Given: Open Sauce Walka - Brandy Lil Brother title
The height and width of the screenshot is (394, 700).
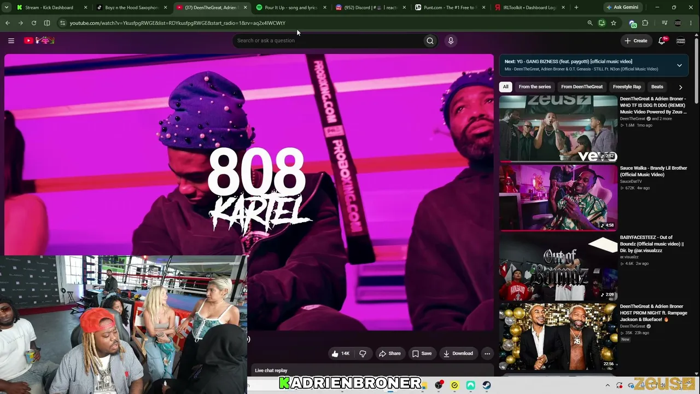Looking at the screenshot, I should (654, 171).
